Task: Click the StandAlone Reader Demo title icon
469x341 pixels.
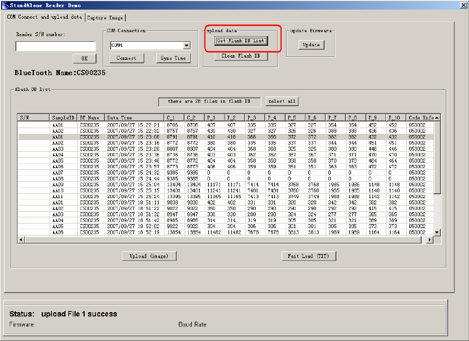Action: [x=5, y=6]
